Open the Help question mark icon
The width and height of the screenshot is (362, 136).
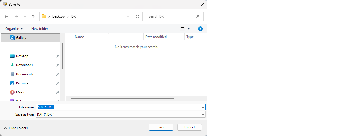click(x=200, y=29)
